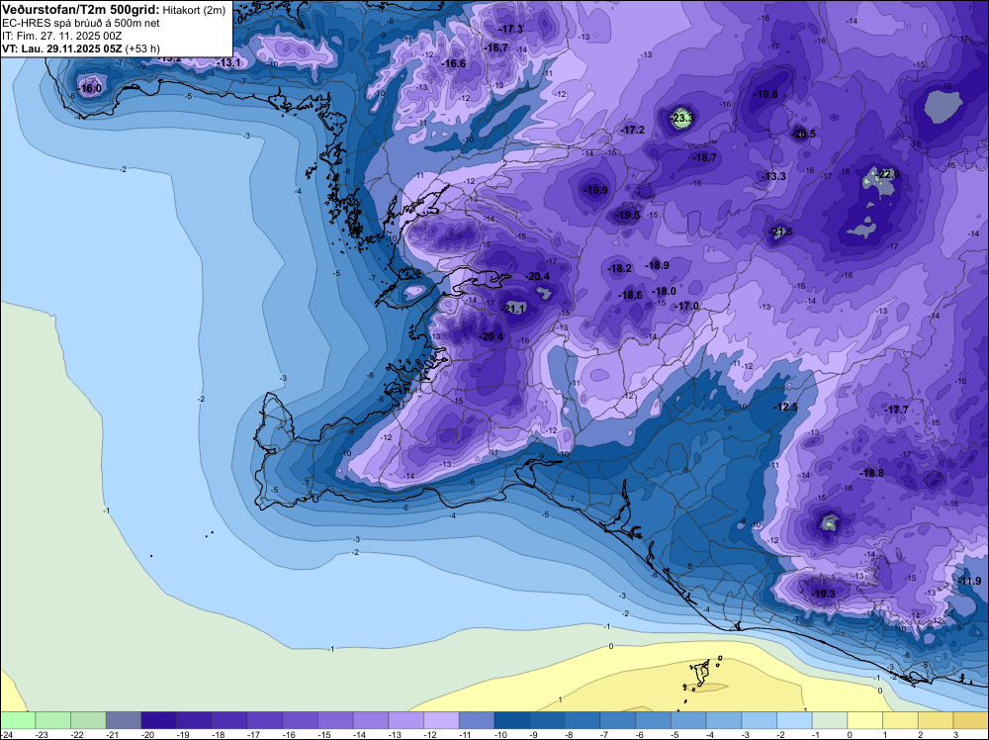Click the -16.0 temperature label

click(90, 88)
